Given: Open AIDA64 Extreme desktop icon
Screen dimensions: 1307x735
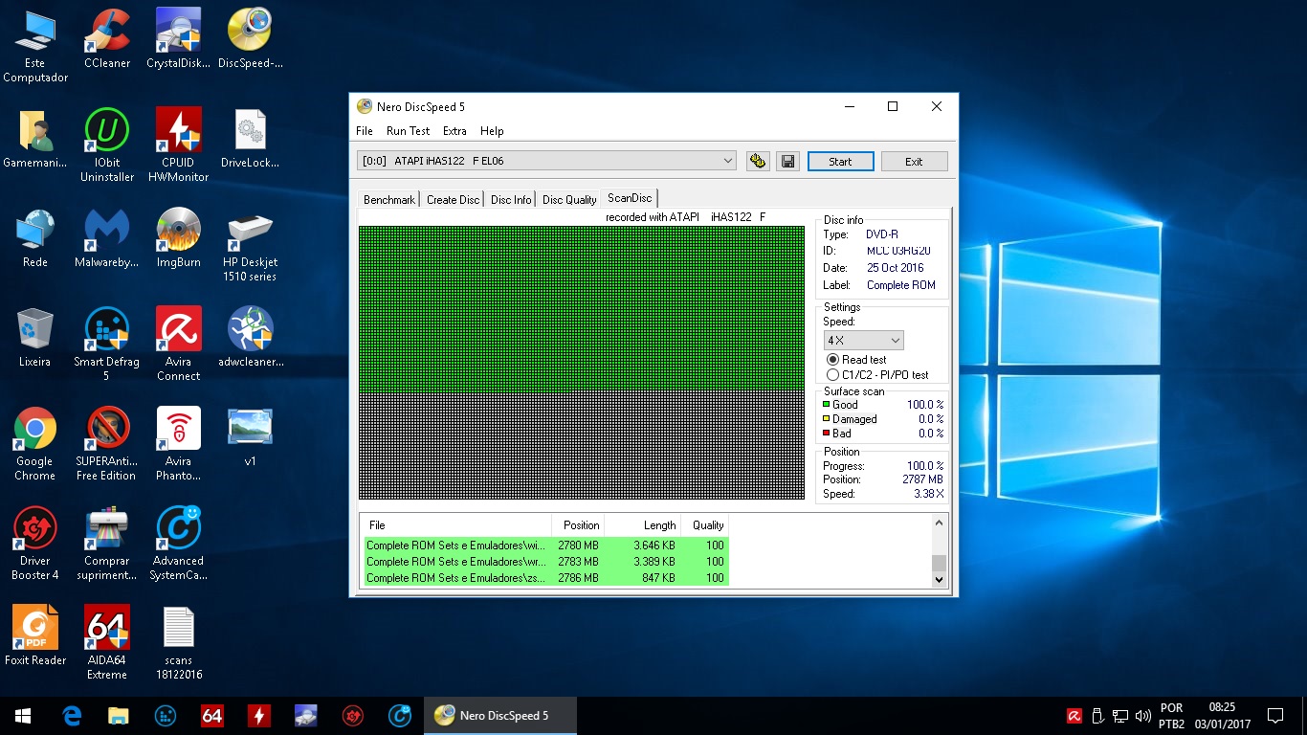Looking at the screenshot, I should tap(107, 644).
